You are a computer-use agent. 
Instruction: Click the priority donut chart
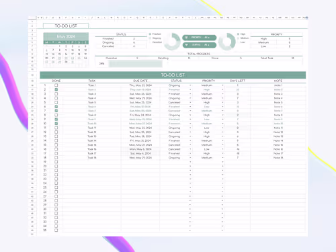[x=227, y=42]
